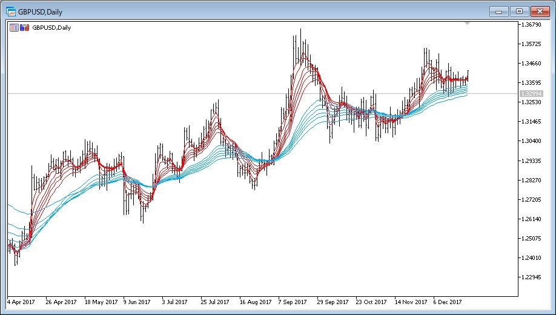Click the 23 Oct 2017 date label

point(371,302)
